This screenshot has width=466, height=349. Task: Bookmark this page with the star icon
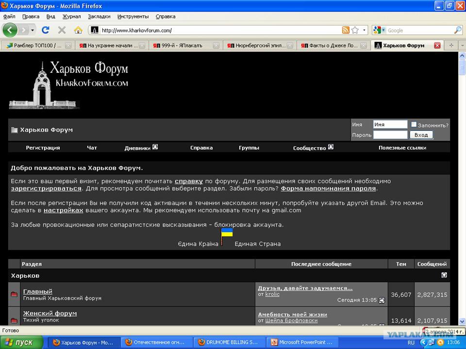(355, 30)
